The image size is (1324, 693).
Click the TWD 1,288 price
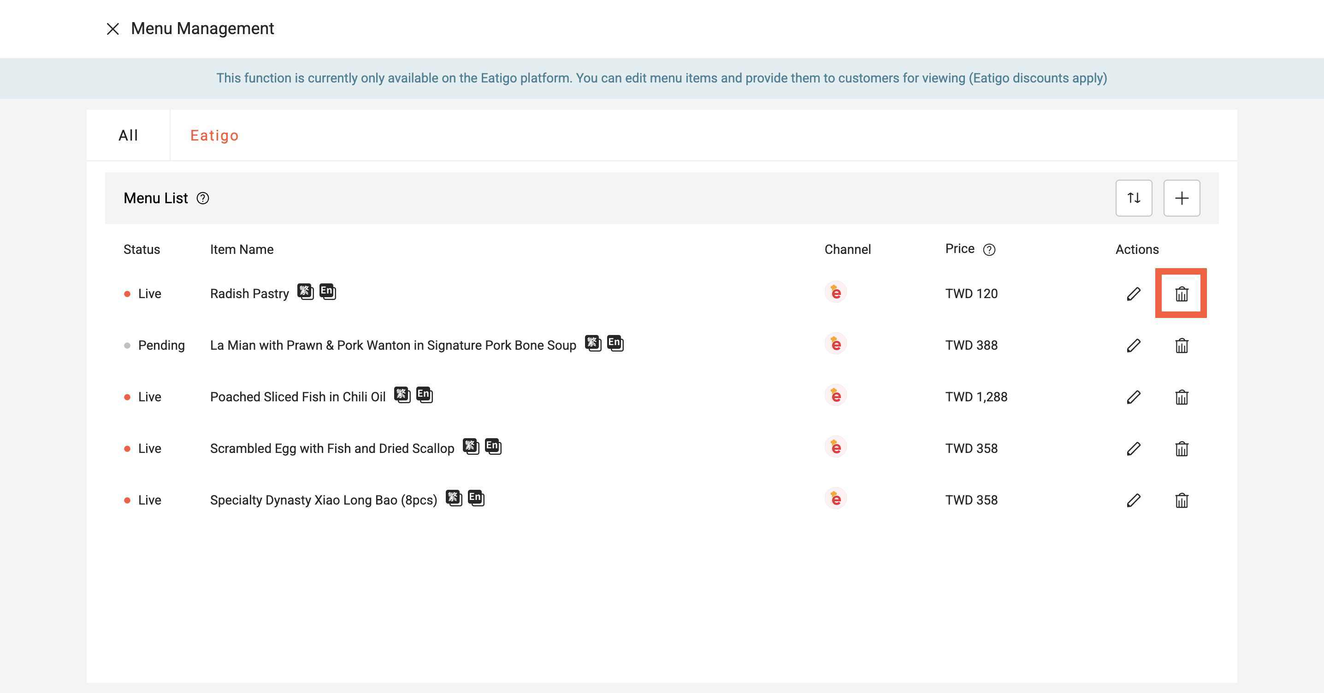click(976, 397)
